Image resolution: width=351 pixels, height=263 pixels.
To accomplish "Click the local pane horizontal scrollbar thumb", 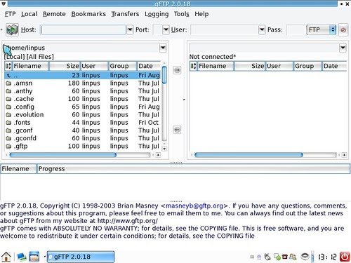I will (63, 155).
